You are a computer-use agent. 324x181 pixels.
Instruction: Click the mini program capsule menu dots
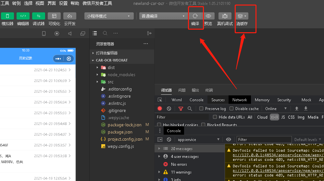[x=58, y=59]
